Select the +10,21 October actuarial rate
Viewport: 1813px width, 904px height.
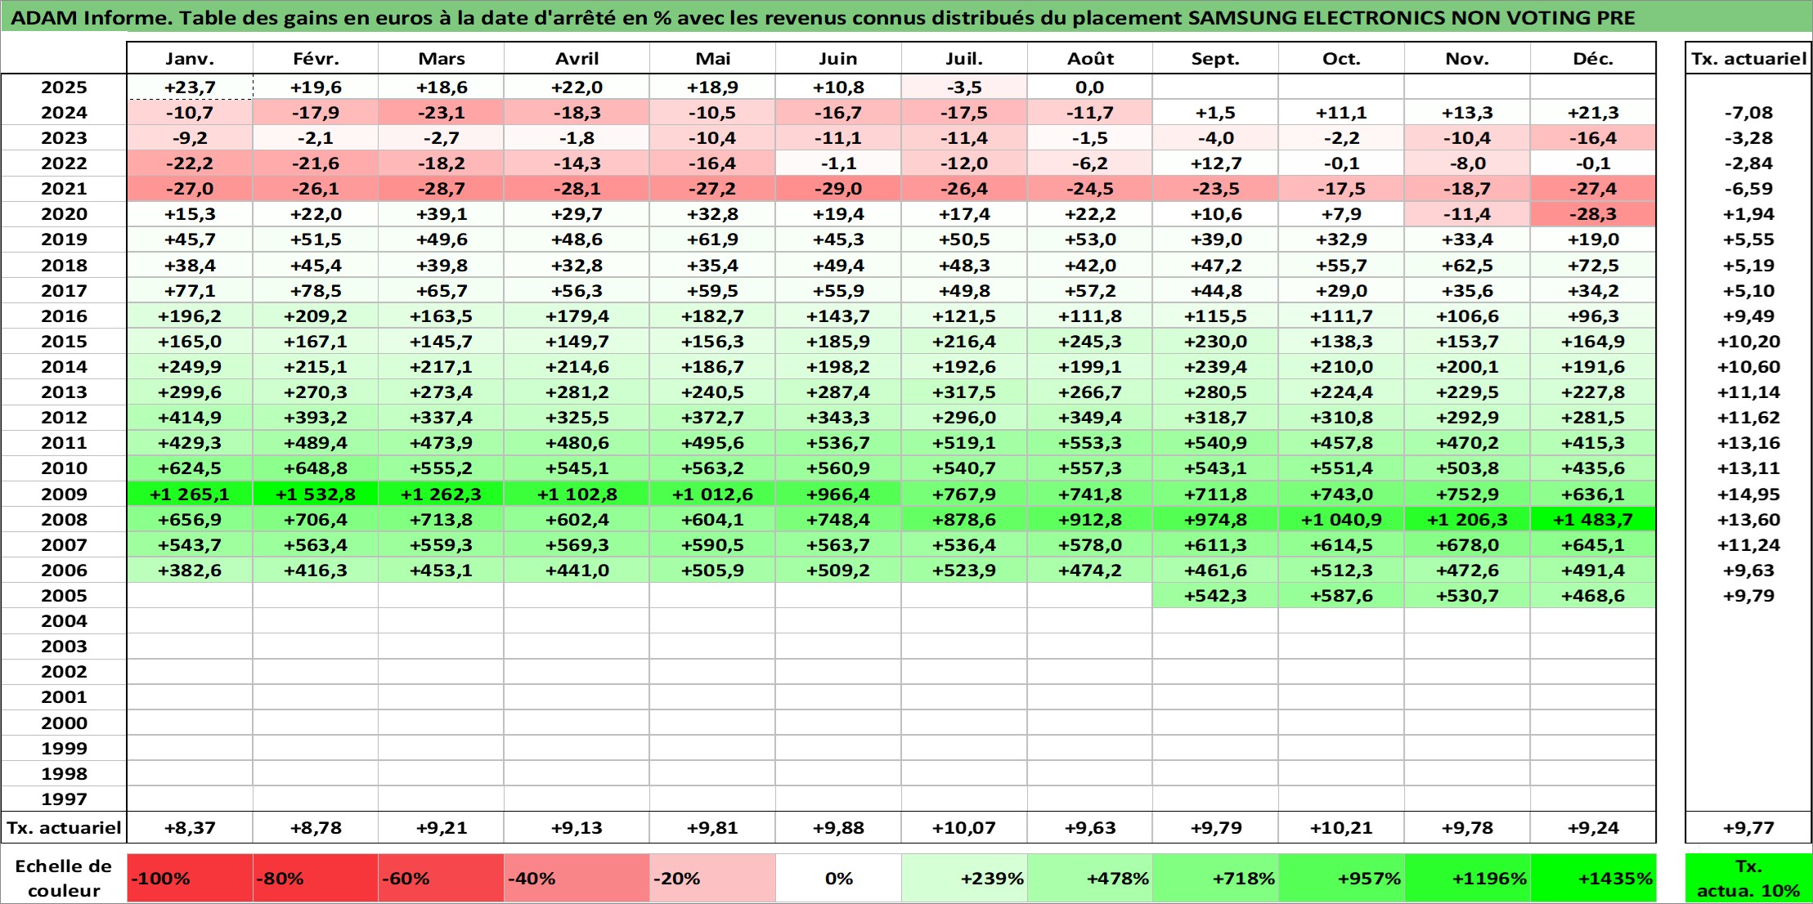pyautogui.click(x=1341, y=828)
